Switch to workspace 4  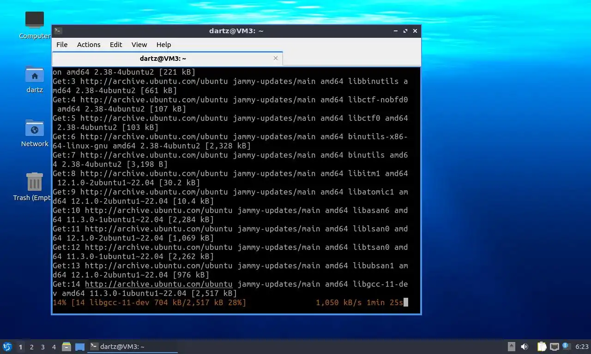click(54, 347)
